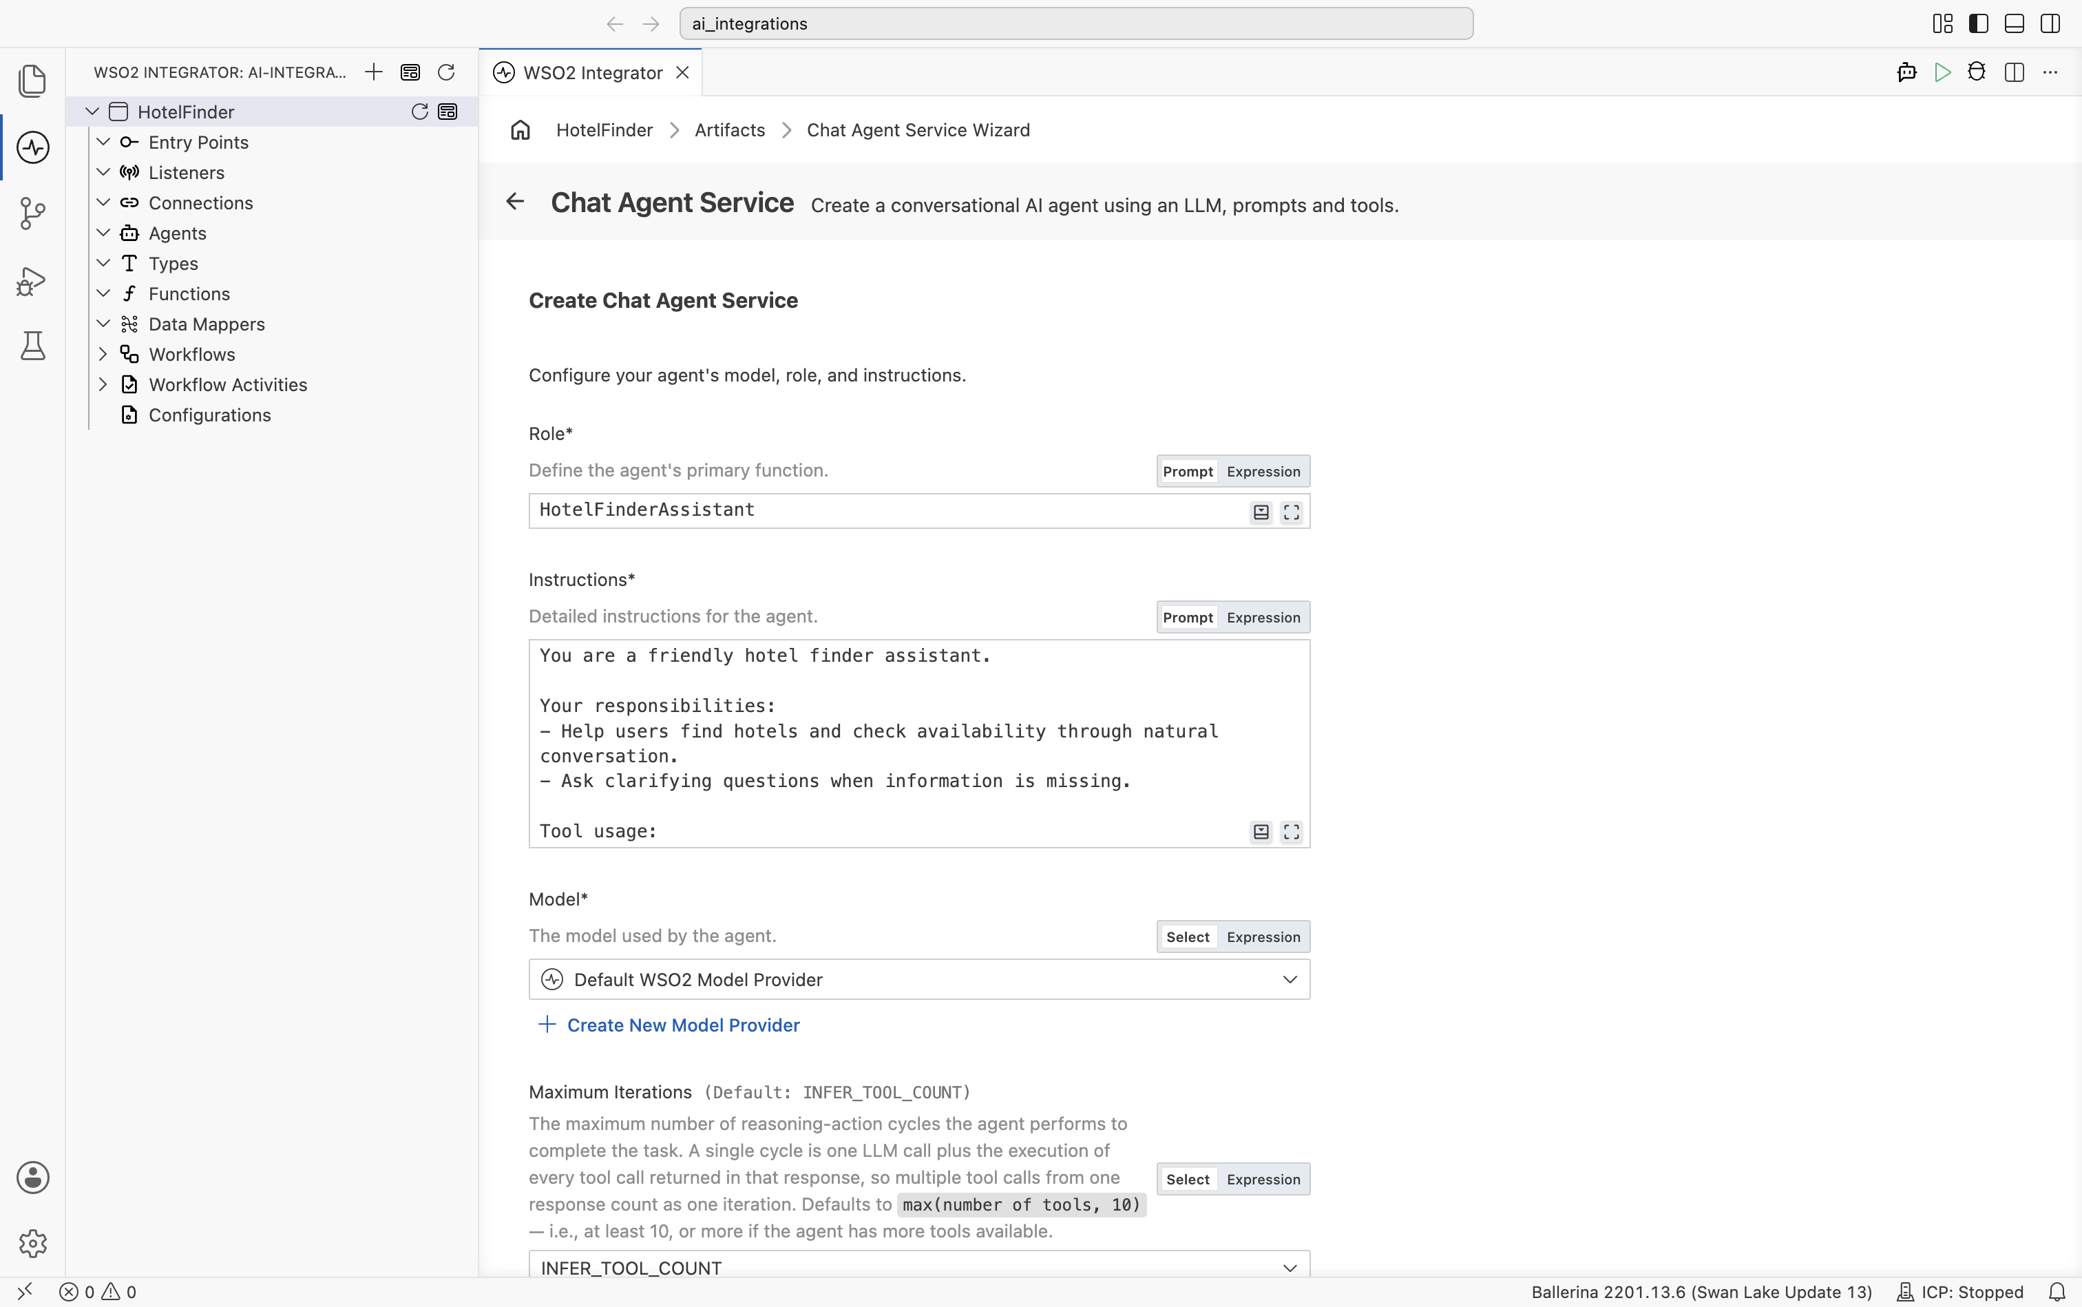The image size is (2082, 1307).
Task: Expand the Workflows tree node
Action: tap(103, 355)
